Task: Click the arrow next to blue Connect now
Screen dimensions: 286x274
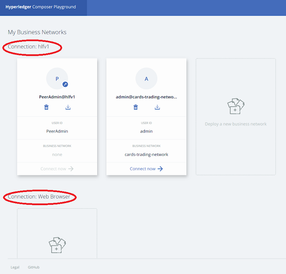Action: coord(160,169)
